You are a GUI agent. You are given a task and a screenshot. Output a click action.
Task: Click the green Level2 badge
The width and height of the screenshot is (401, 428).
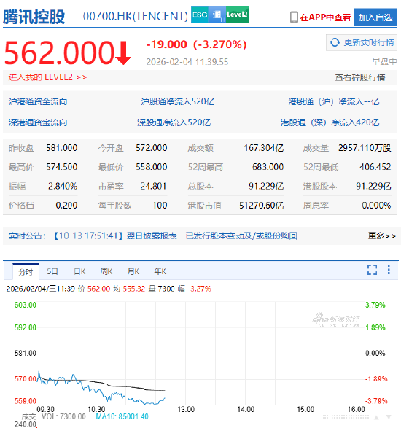pyautogui.click(x=237, y=15)
